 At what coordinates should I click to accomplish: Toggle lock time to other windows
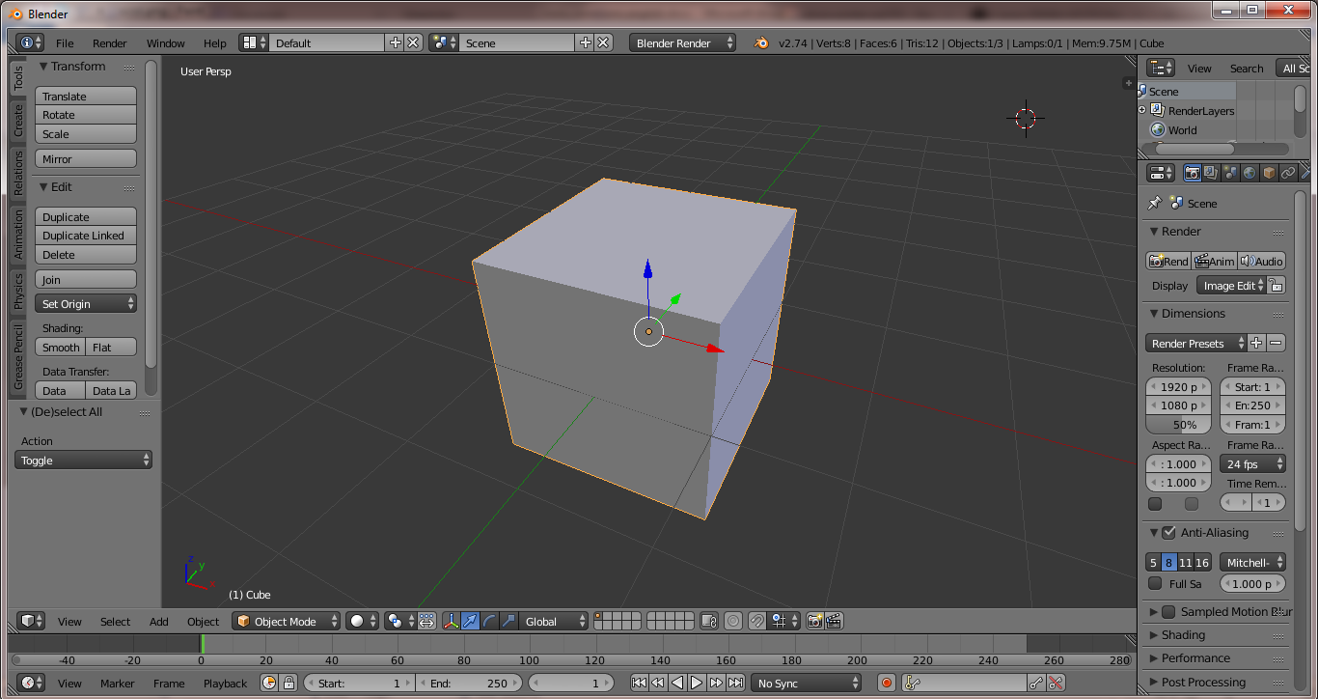pyautogui.click(x=288, y=683)
